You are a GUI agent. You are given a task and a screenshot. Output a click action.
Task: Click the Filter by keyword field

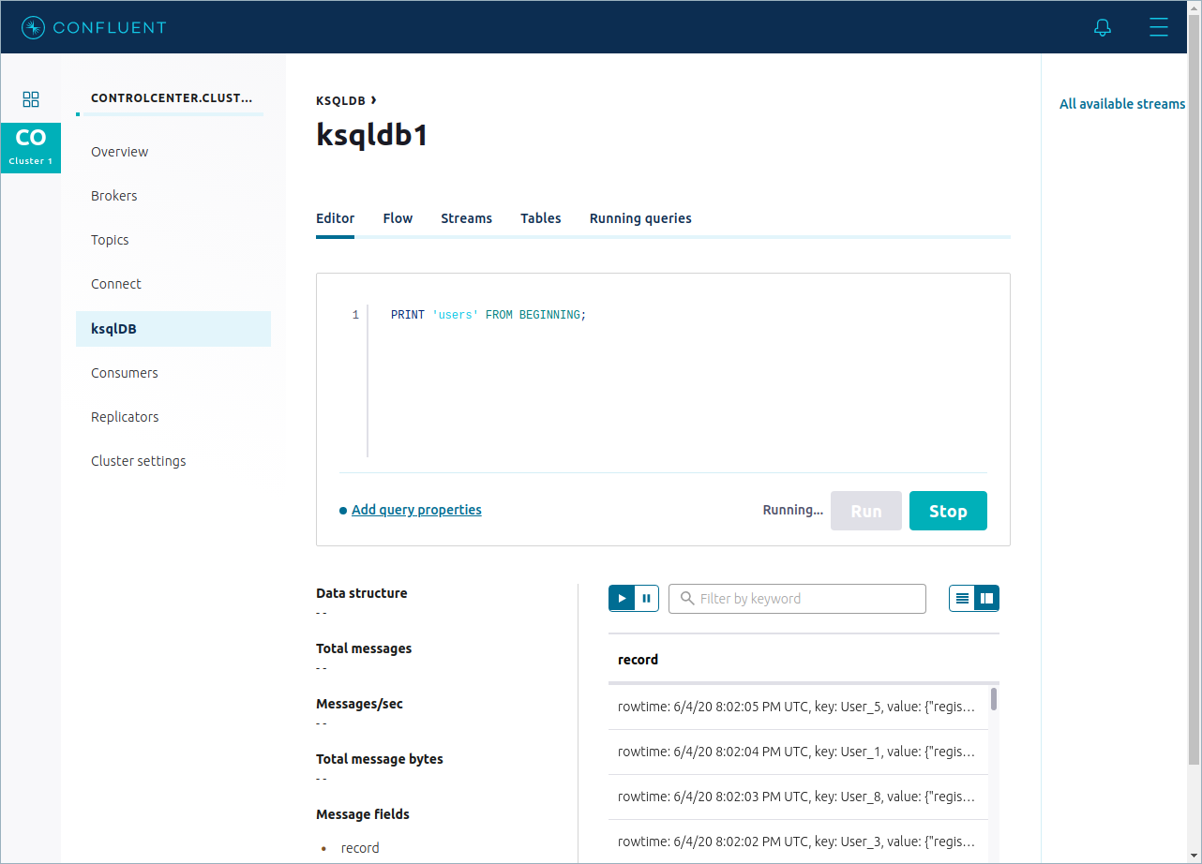click(x=797, y=598)
